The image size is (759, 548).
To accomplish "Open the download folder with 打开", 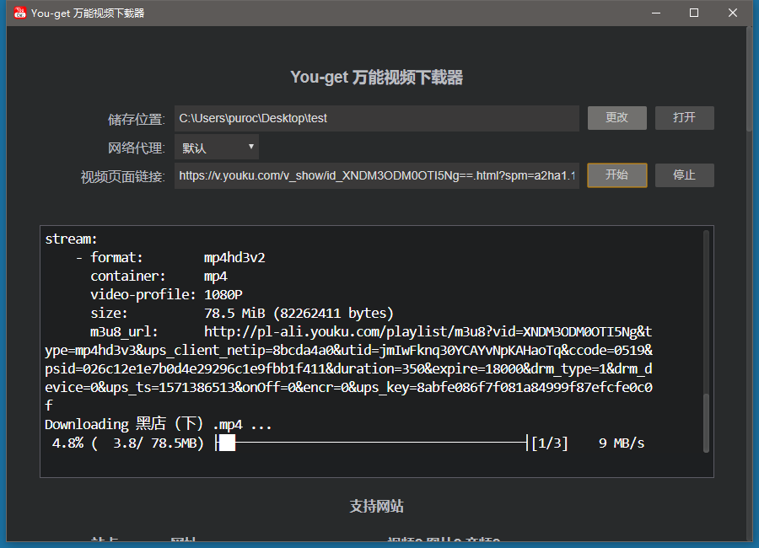I will [x=685, y=118].
